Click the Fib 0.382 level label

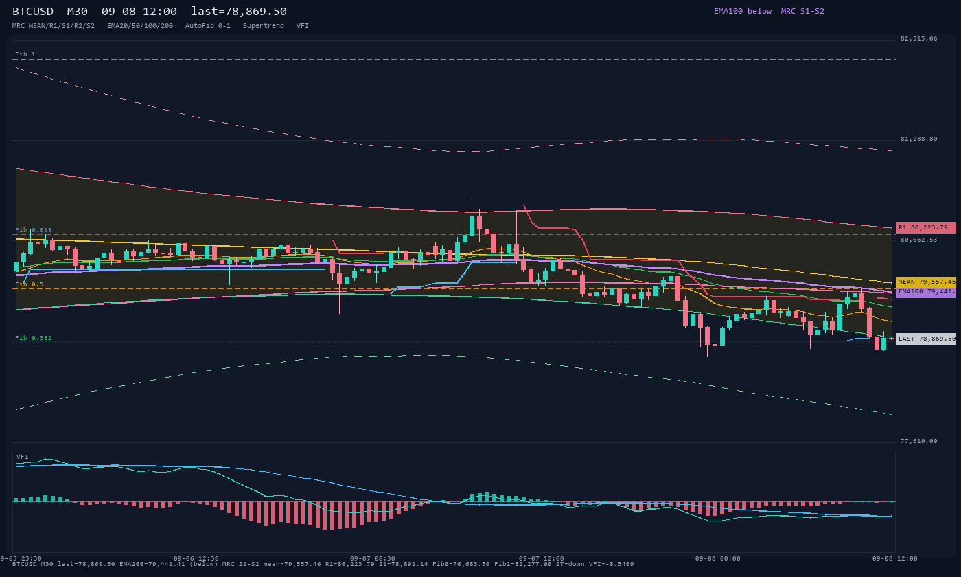[34, 338]
